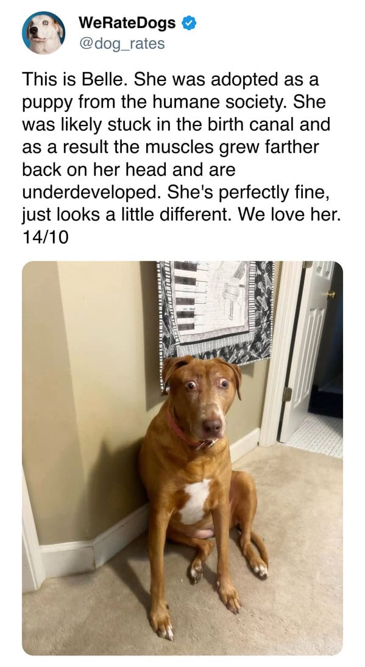Click the piano keys on the quilt

[186, 296]
